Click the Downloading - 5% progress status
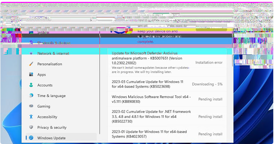Viewport: 274px width, 144px height. click(207, 84)
